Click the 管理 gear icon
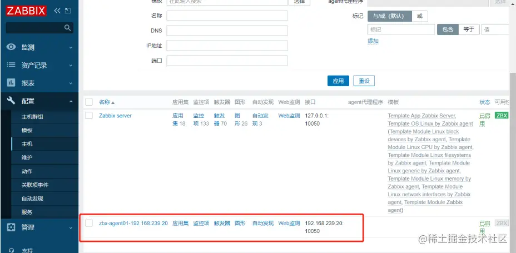This screenshot has width=516, height=253. 11,227
